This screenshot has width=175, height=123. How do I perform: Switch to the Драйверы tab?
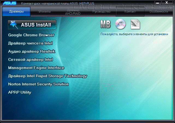[16, 11]
